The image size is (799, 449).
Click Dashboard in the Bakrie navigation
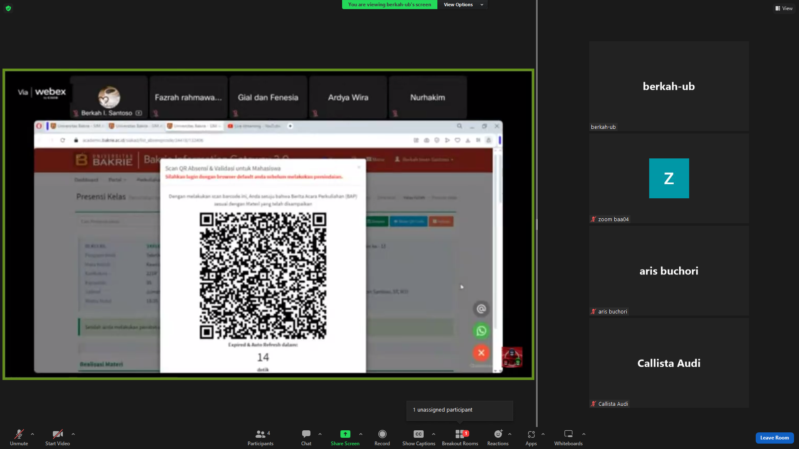(86, 180)
